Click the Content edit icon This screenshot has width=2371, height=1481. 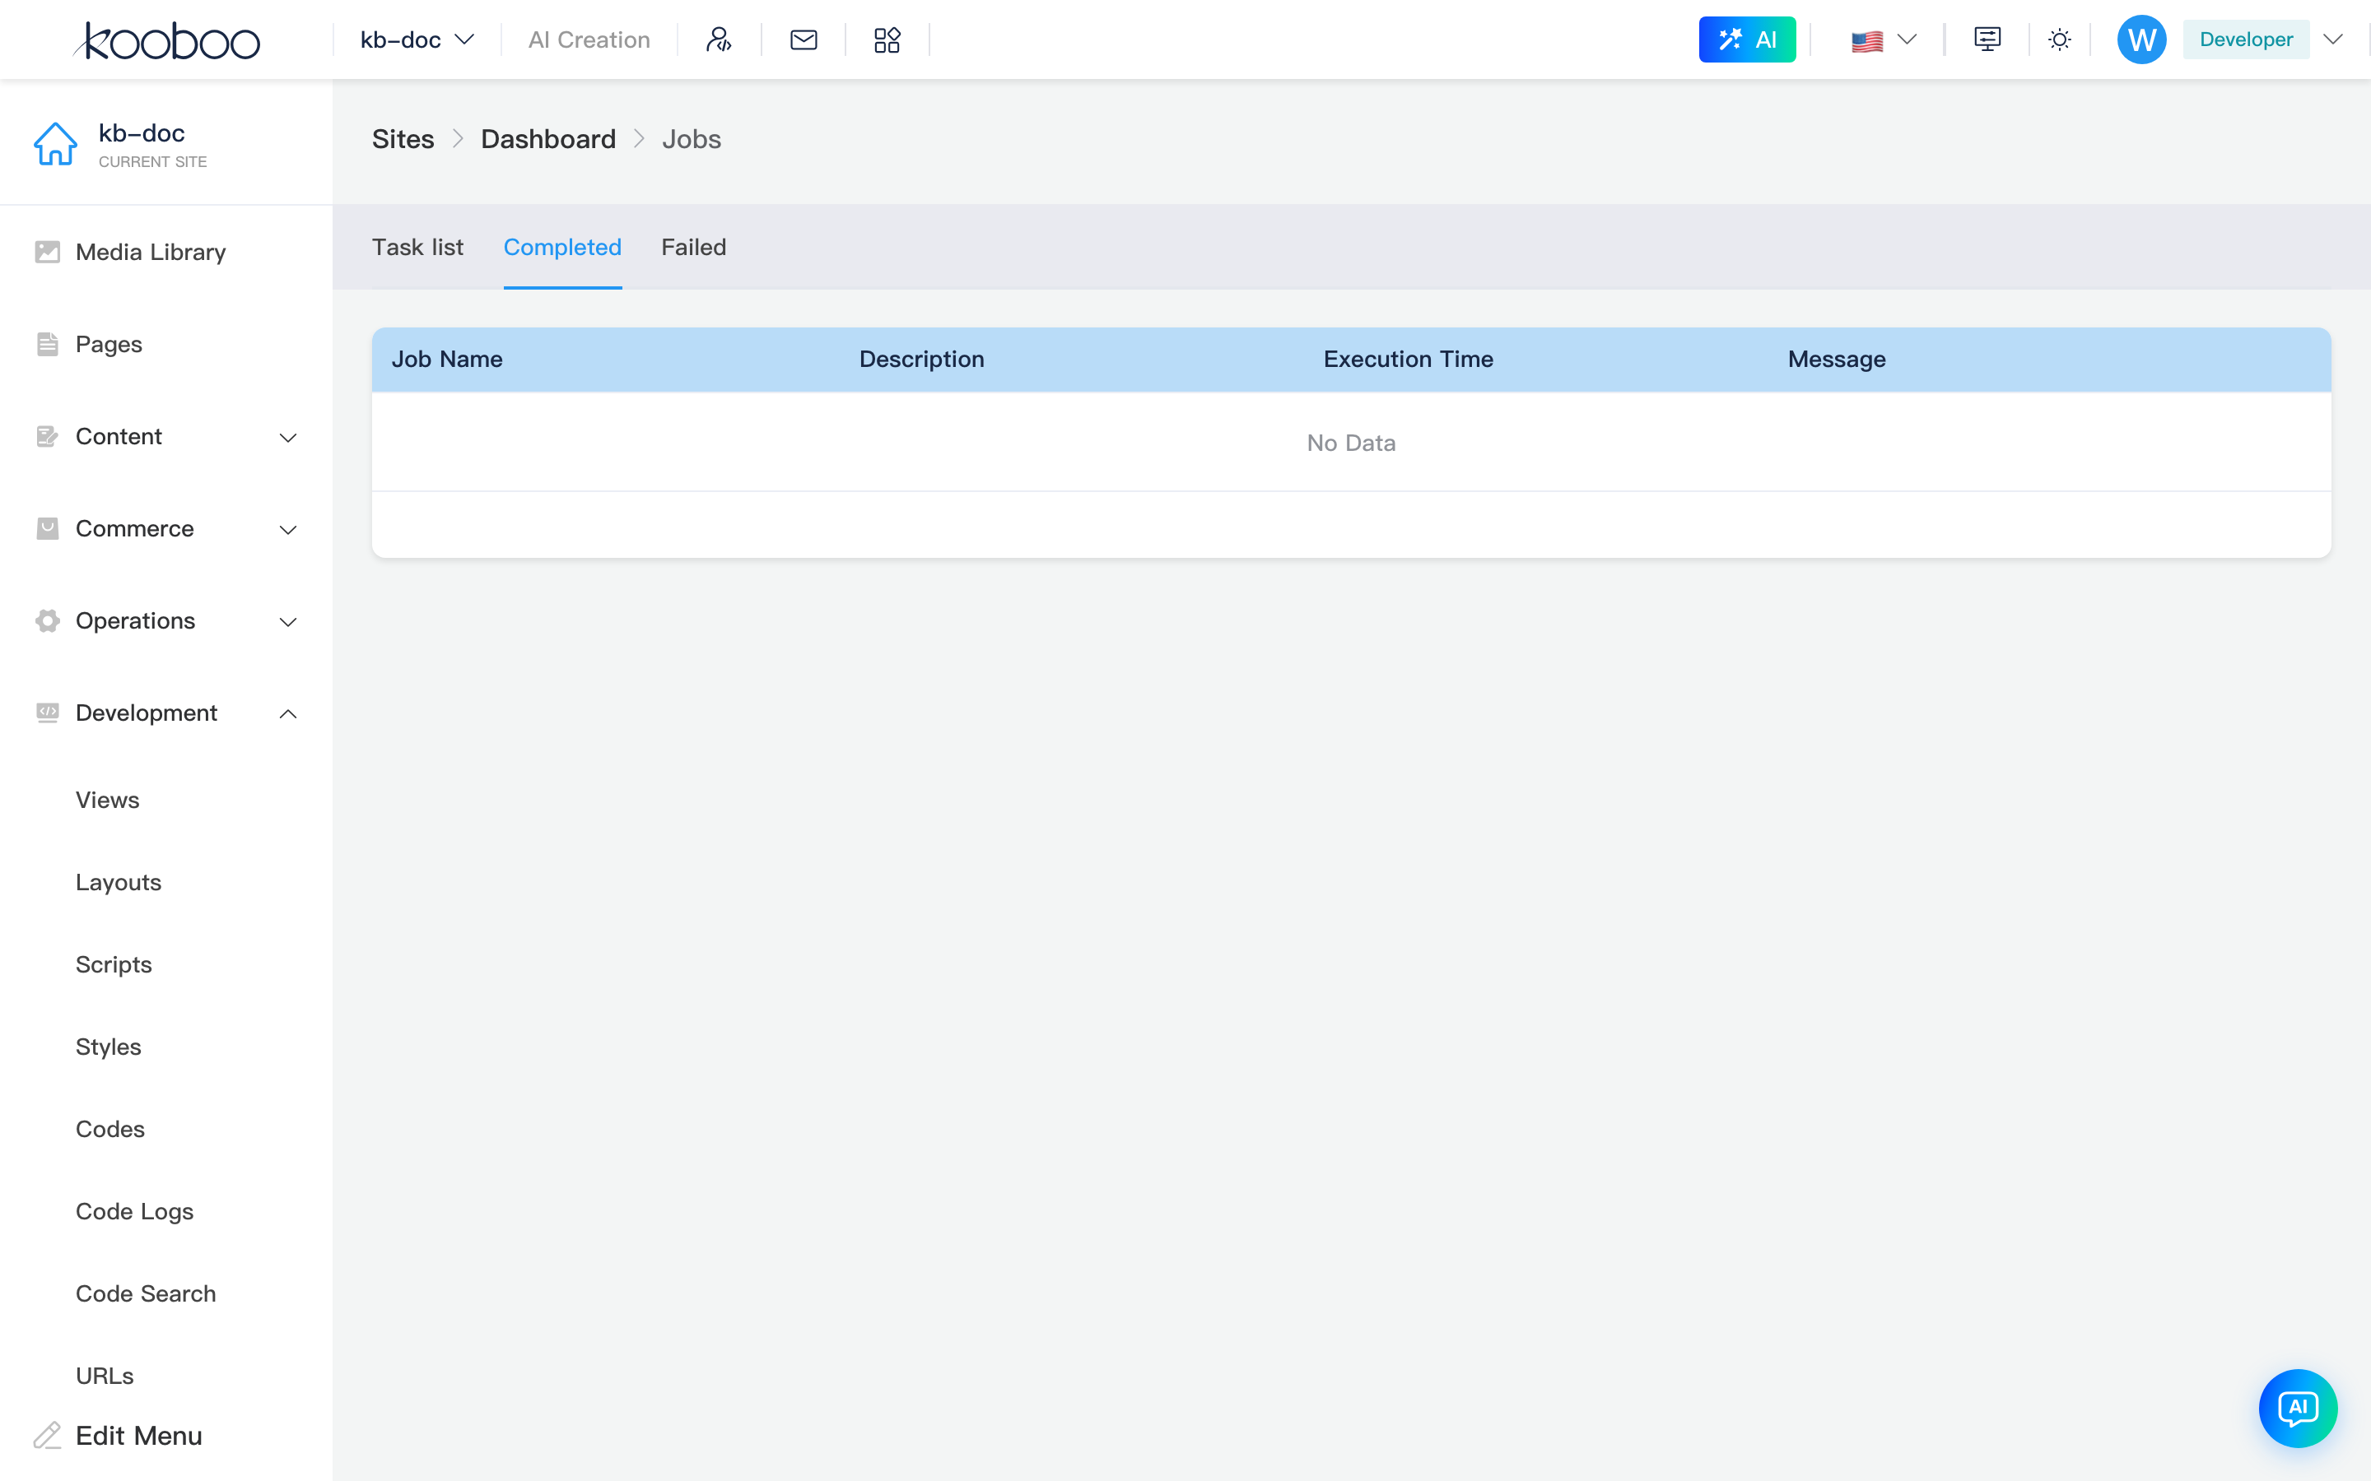(47, 437)
